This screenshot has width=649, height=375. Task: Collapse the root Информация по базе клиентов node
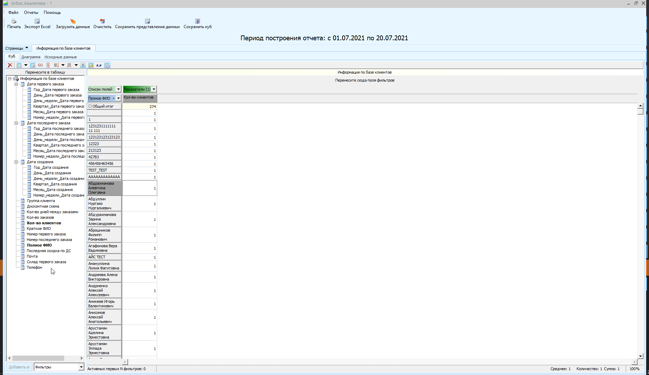(10, 78)
